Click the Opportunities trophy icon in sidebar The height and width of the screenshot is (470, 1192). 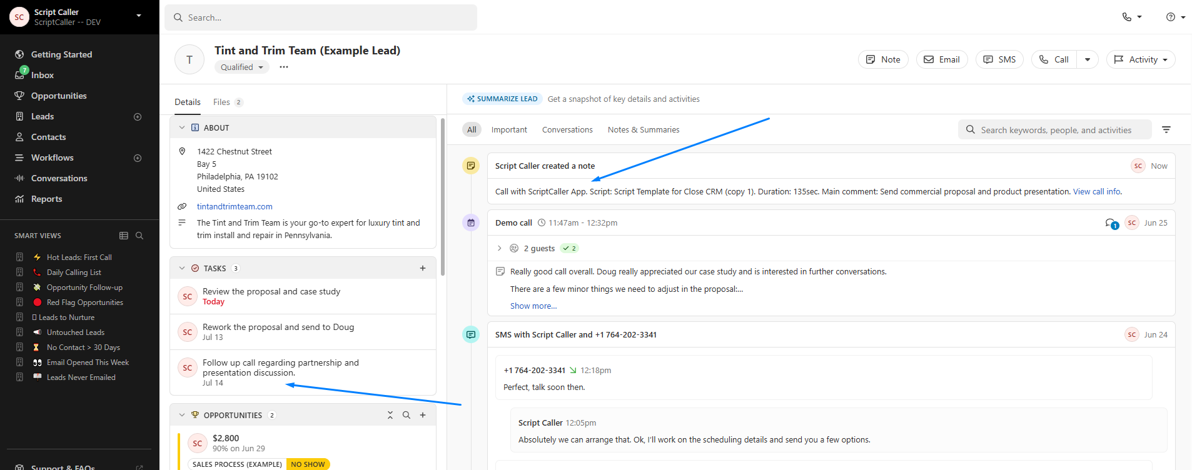pos(19,96)
